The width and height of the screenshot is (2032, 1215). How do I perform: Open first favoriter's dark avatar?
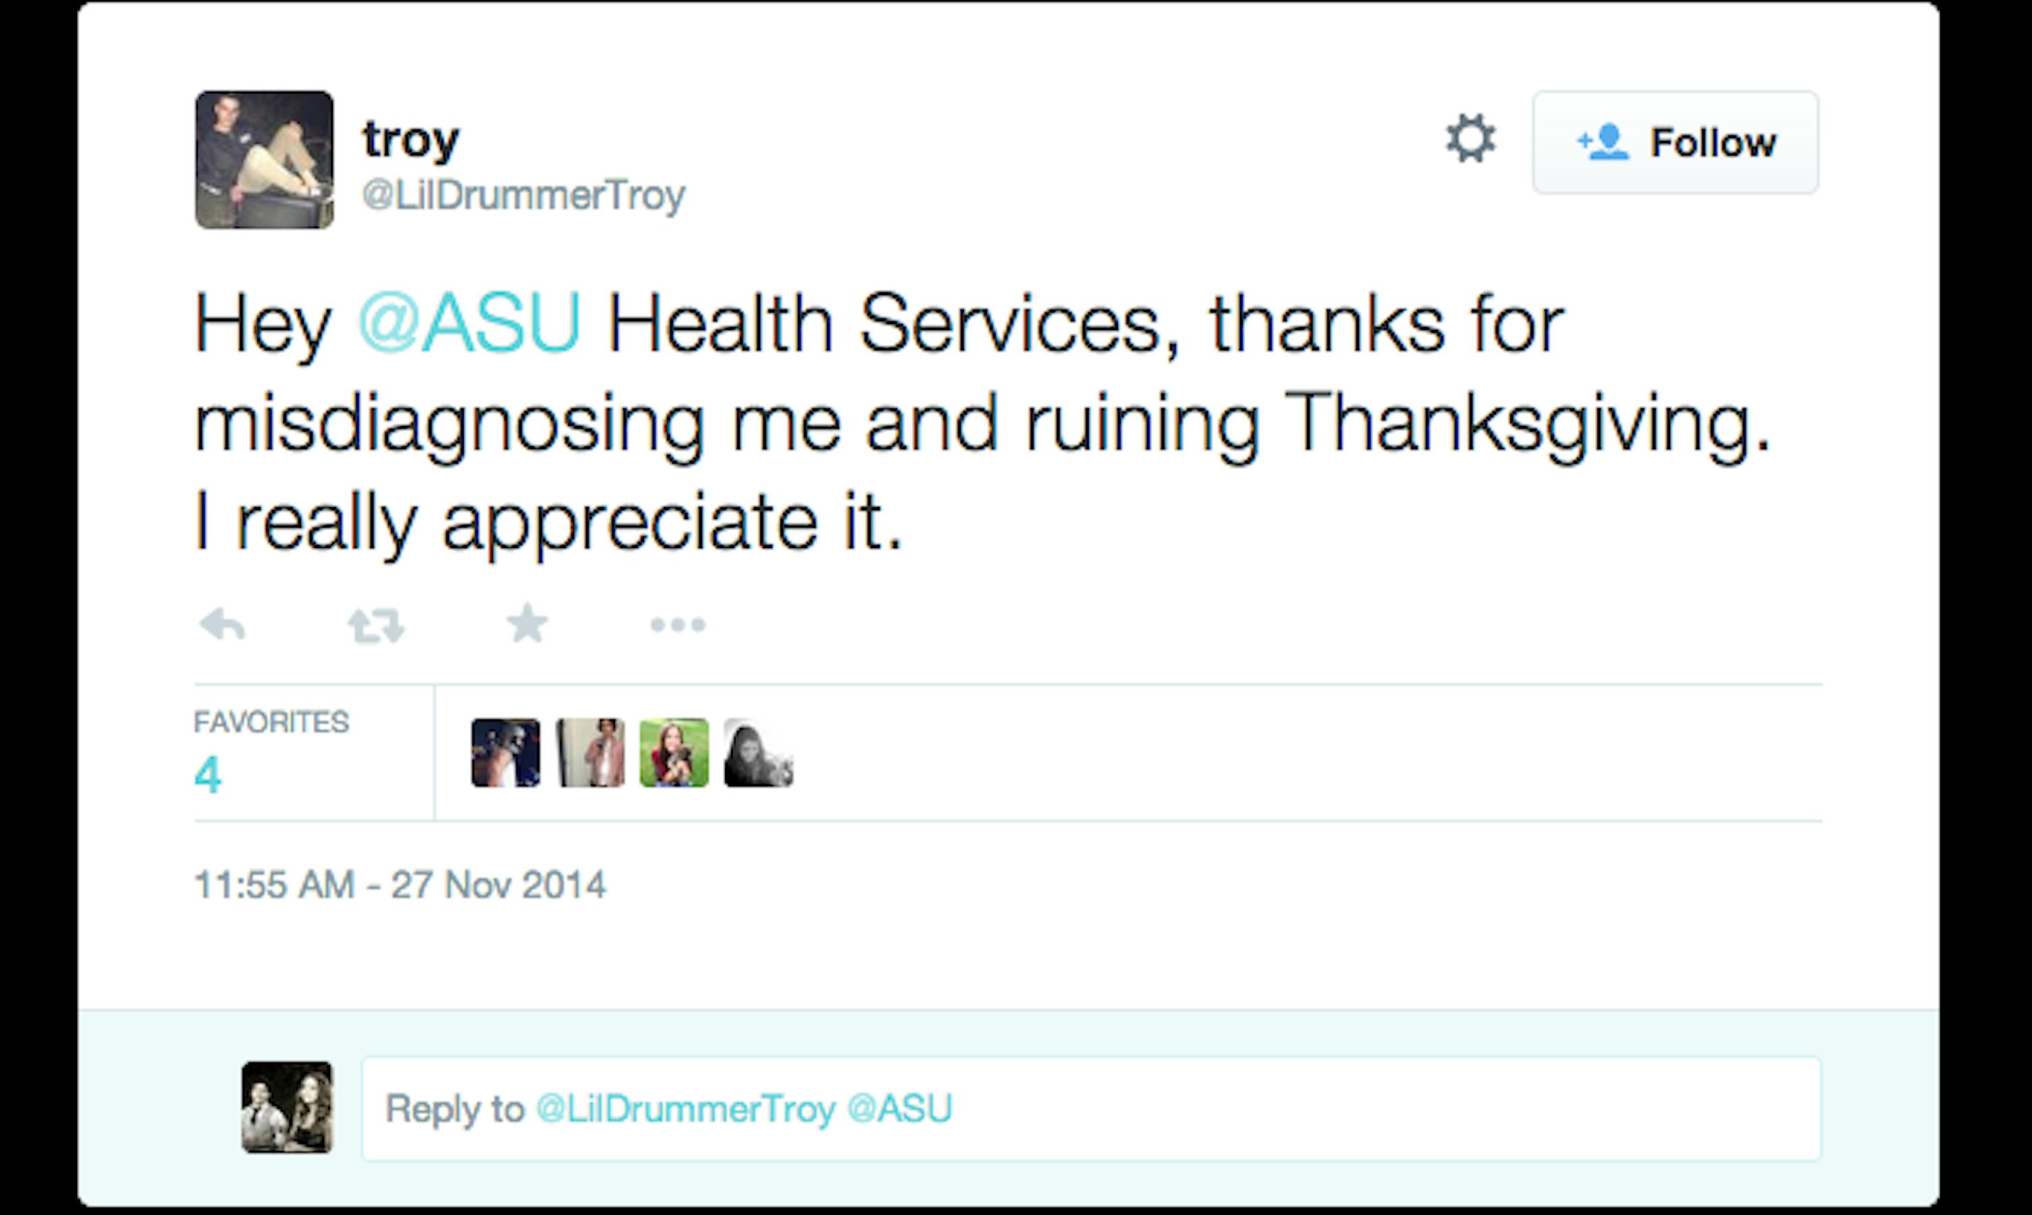(506, 753)
